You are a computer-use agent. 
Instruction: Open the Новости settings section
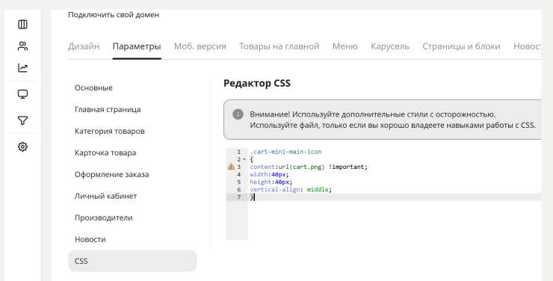90,239
